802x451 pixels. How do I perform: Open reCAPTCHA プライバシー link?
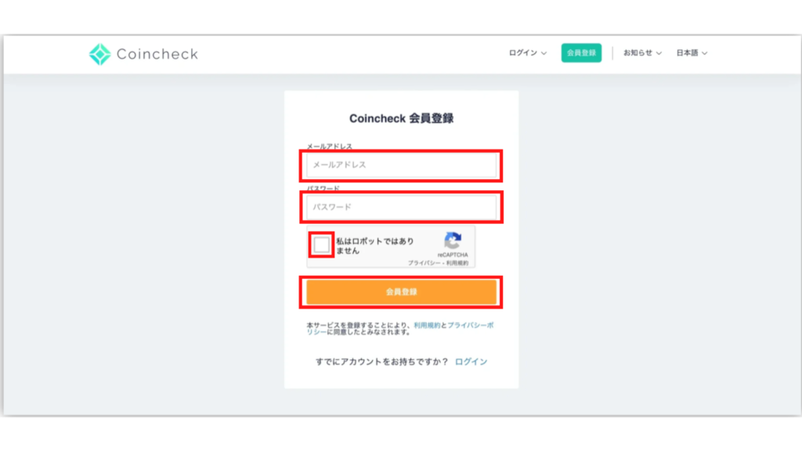[x=424, y=263]
